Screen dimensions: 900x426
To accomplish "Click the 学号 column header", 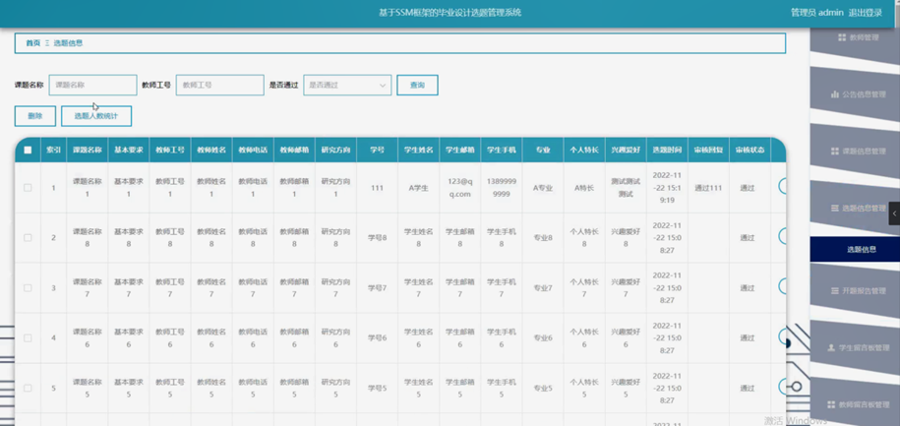I will (377, 150).
